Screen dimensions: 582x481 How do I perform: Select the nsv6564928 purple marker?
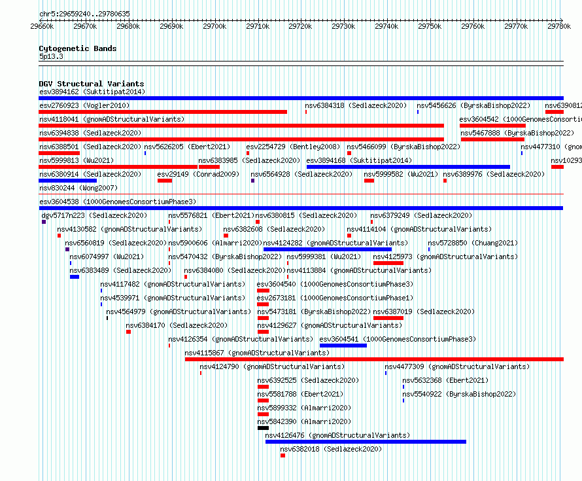[253, 181]
